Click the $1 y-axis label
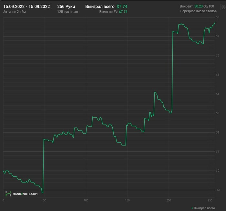 coord(218,152)
